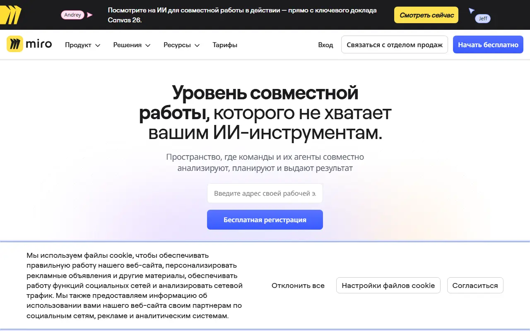Expand the Решения dropdown menu
The image size is (530, 331).
click(x=132, y=45)
